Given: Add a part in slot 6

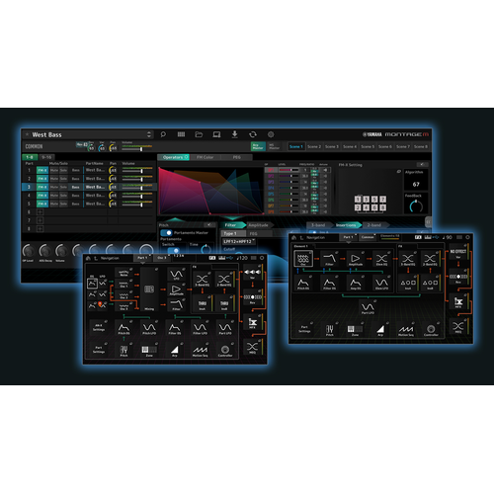Looking at the screenshot, I should pos(40,212).
